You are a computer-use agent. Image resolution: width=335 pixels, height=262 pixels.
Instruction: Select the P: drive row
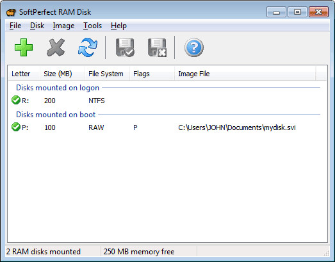167,127
